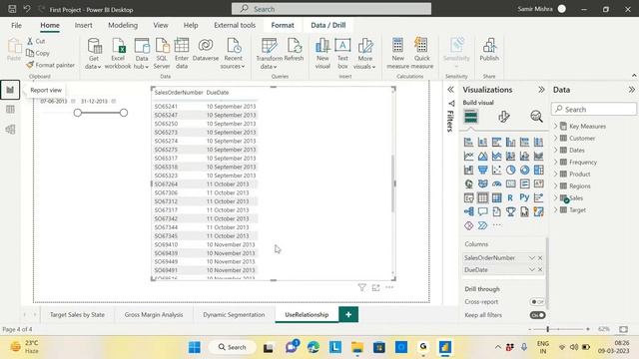Click the date slicer right handle
This screenshot has width=639, height=359.
pyautogui.click(x=124, y=113)
